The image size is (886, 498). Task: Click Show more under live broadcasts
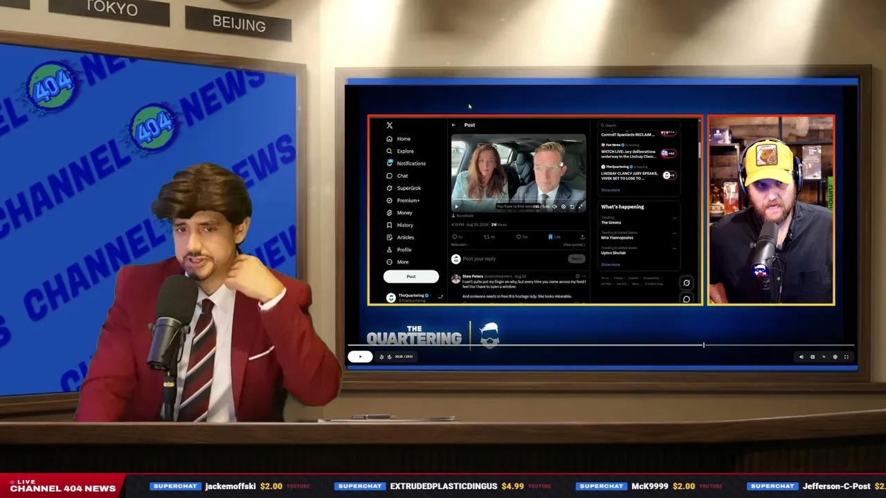(611, 190)
